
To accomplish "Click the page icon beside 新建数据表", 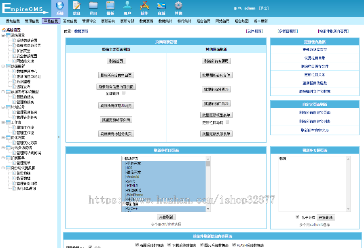I will 14,97.
